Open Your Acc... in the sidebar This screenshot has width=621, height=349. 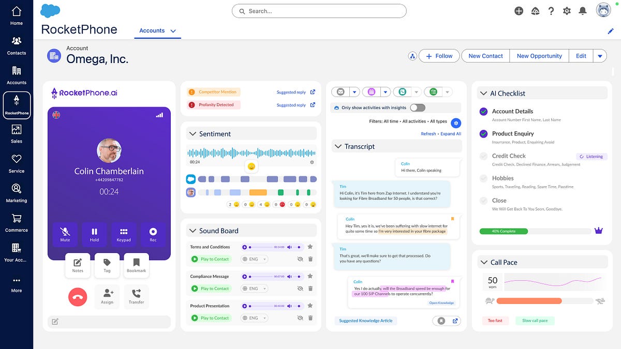pos(17,253)
